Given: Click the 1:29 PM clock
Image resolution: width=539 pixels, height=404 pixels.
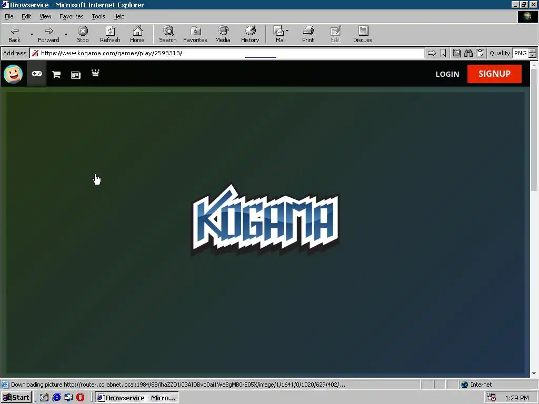Looking at the screenshot, I should (x=517, y=398).
